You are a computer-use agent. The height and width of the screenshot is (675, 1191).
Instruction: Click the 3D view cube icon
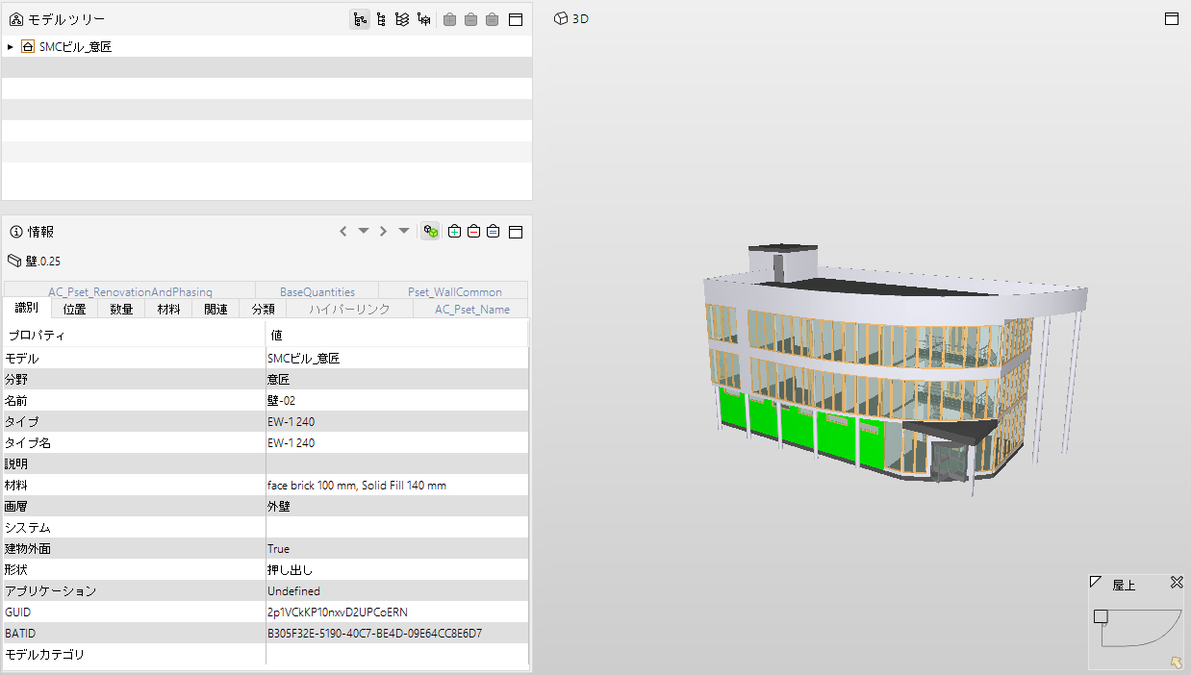(561, 18)
